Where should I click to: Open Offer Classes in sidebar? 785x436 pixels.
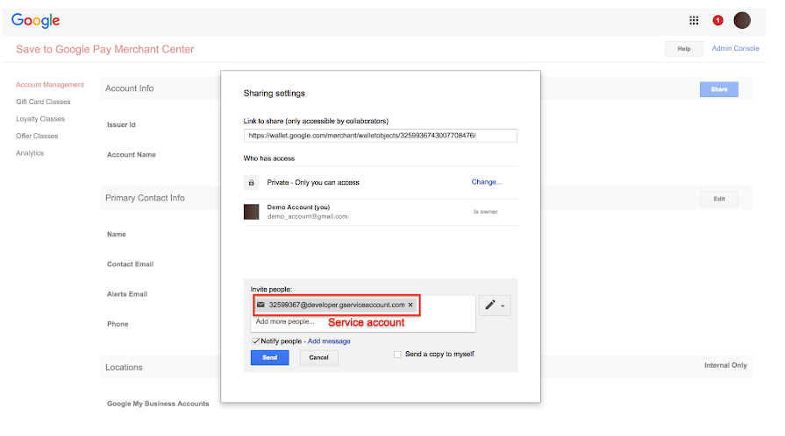click(x=37, y=136)
